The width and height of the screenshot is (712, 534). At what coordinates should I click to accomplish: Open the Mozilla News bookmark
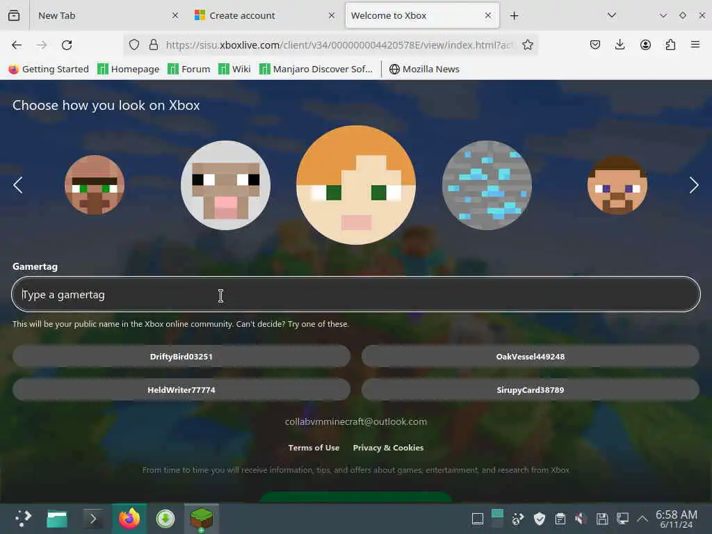click(x=425, y=69)
